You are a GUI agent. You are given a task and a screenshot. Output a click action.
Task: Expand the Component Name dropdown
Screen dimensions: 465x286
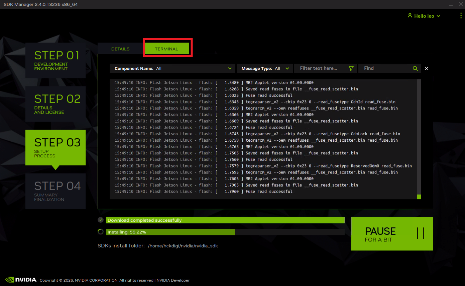point(172,68)
